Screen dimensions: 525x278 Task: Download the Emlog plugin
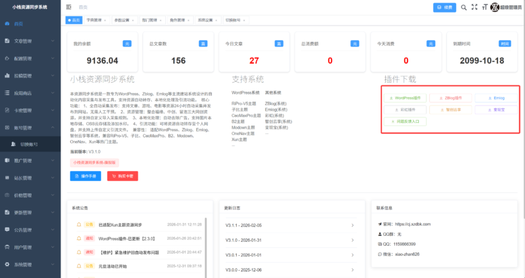496,98
